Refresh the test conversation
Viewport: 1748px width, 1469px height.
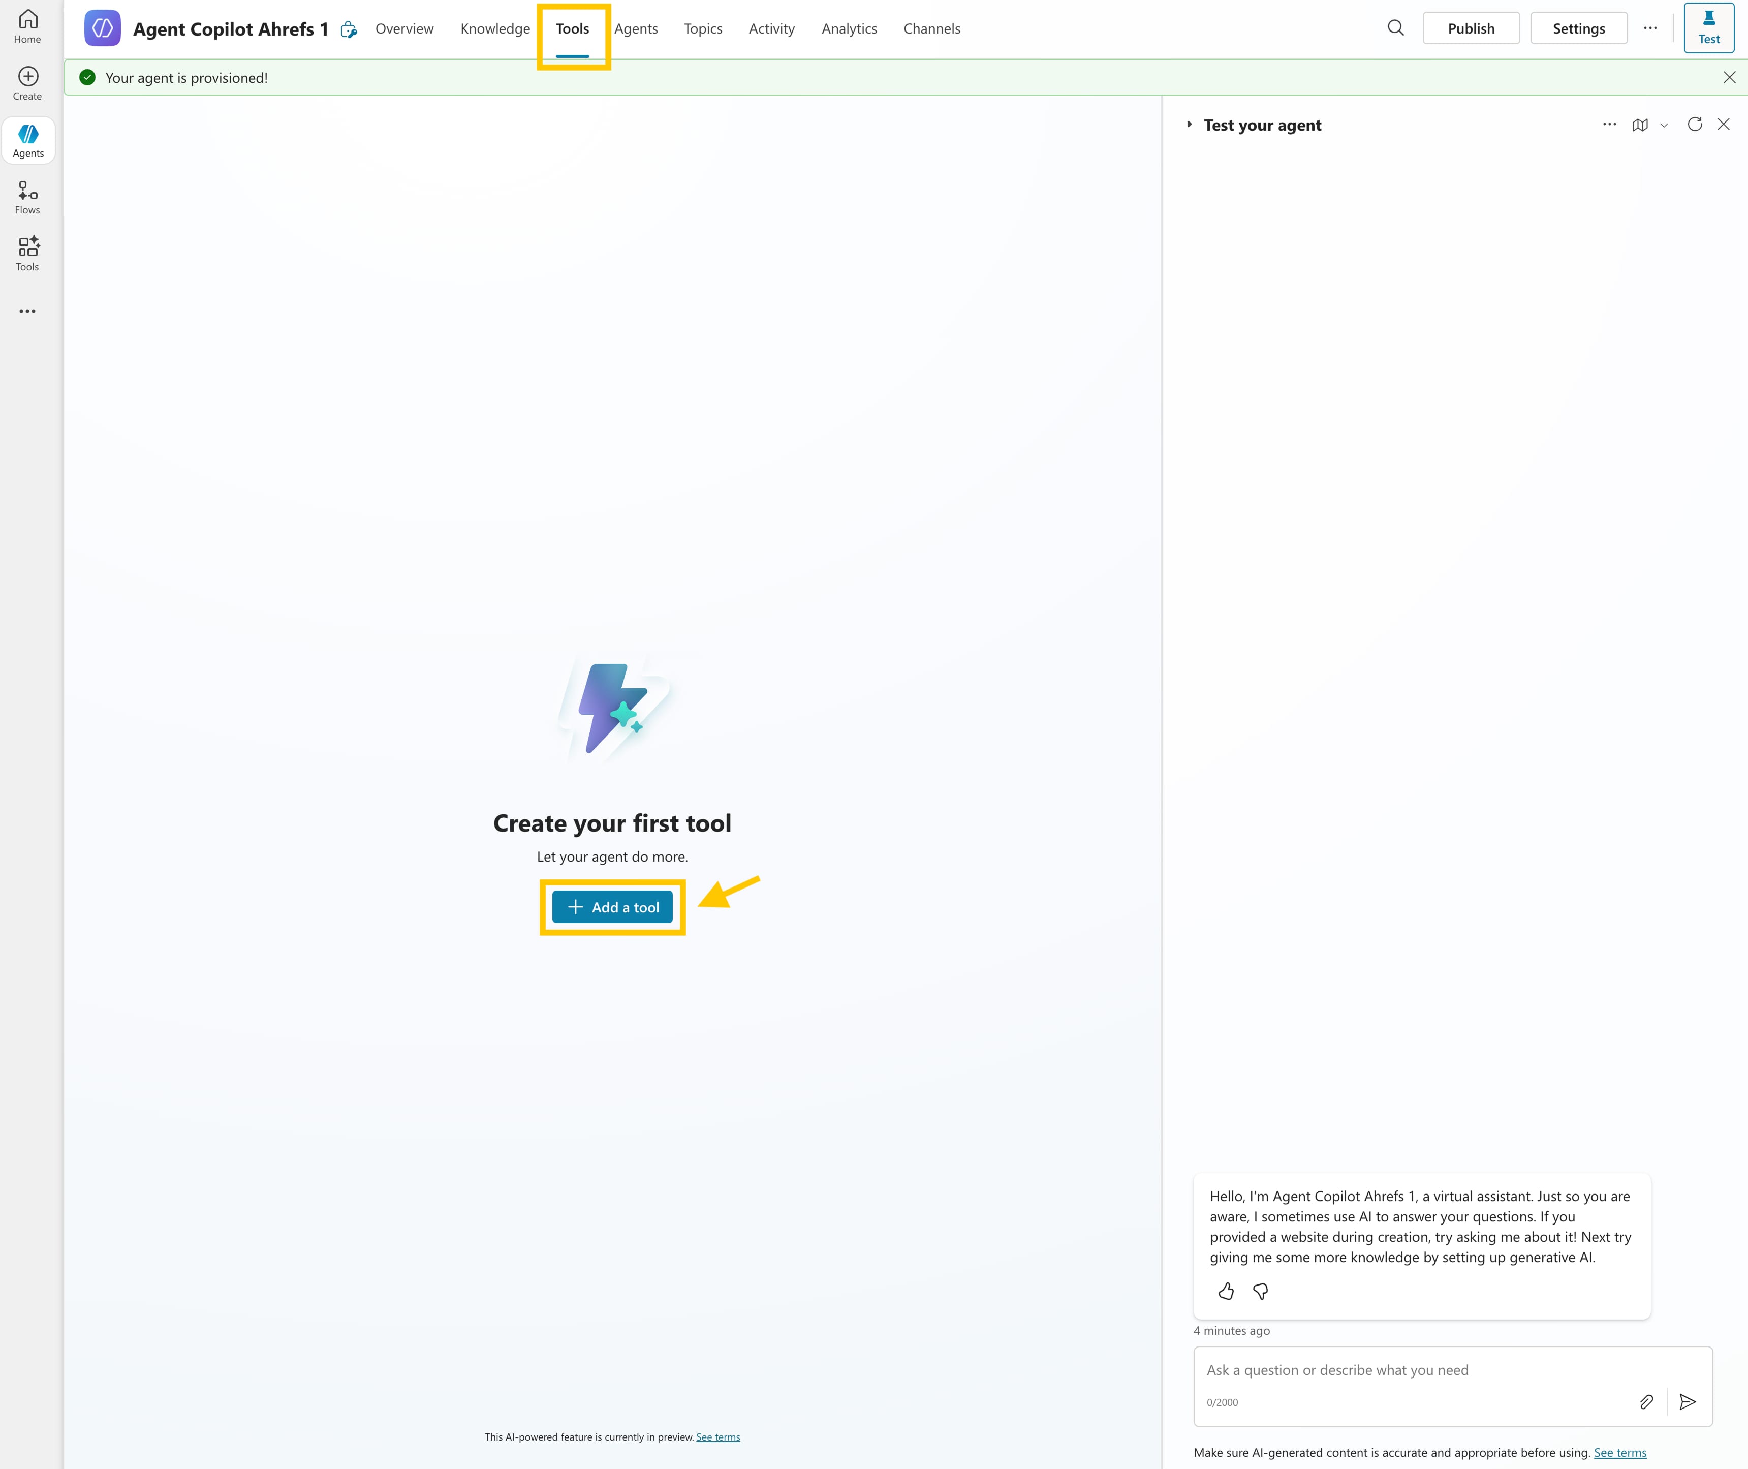tap(1694, 125)
